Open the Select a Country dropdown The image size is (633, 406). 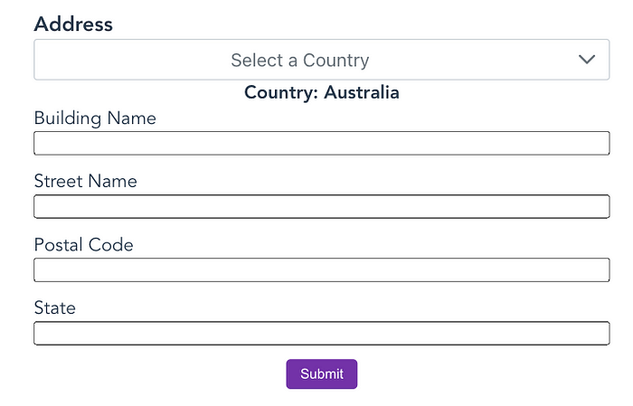pyautogui.click(x=321, y=60)
